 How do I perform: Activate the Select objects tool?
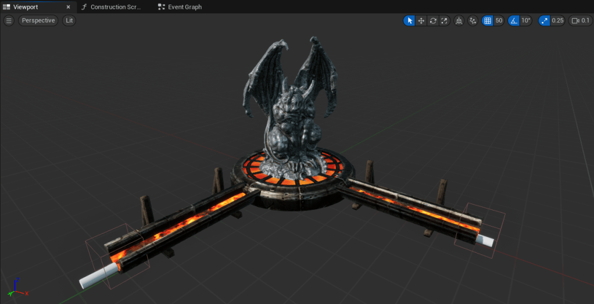[x=410, y=20]
